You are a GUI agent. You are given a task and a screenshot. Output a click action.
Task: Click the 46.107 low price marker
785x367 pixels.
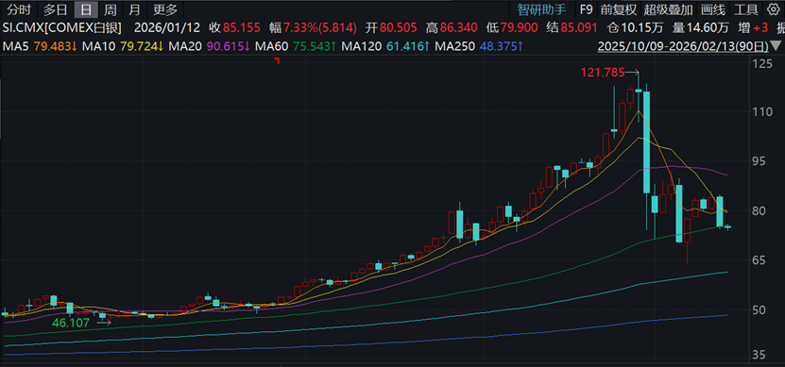[x=71, y=323]
